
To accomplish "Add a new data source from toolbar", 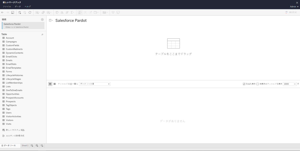I will click(x=20, y=12).
